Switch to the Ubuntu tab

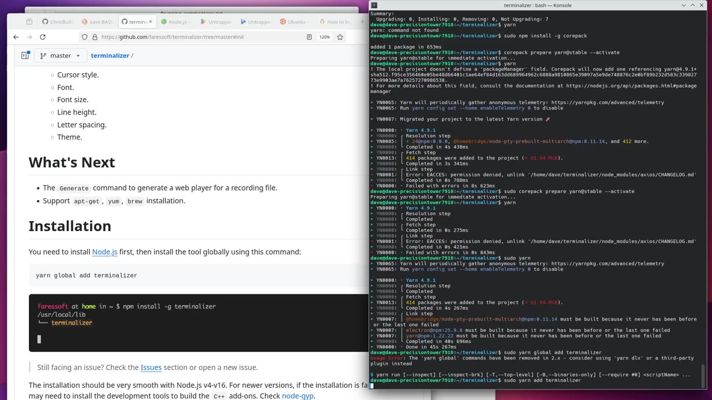pos(295,22)
